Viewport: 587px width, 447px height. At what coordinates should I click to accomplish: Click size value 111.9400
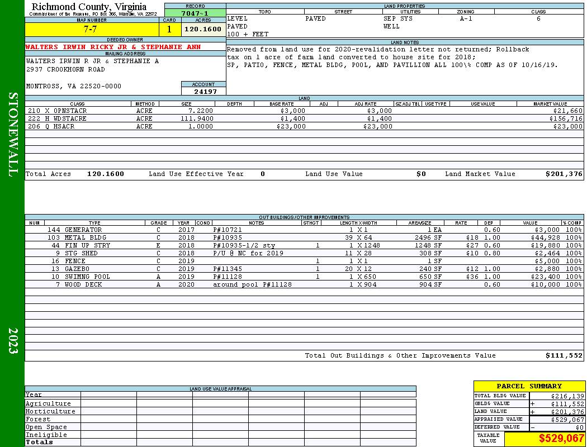(197, 118)
